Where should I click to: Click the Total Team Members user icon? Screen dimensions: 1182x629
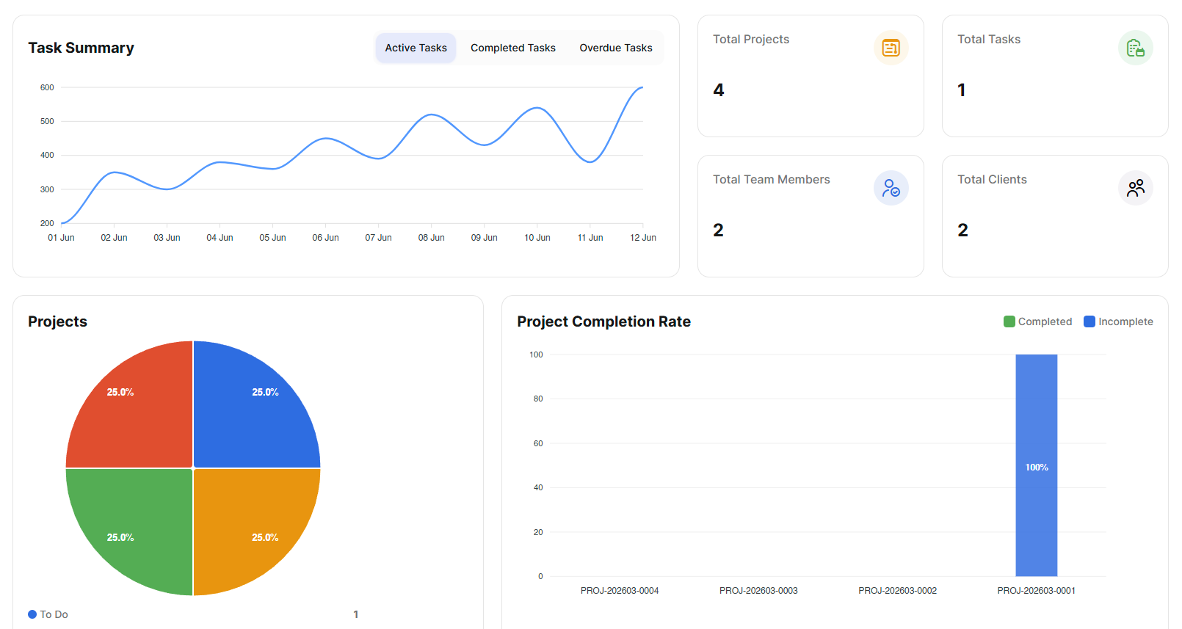coord(891,188)
